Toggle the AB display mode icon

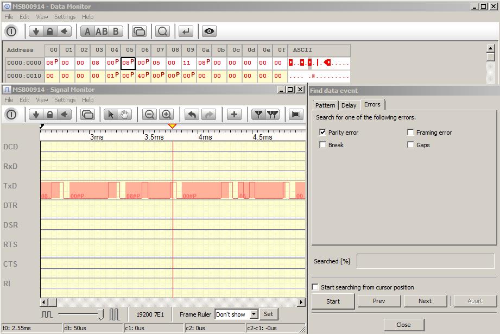101,31
